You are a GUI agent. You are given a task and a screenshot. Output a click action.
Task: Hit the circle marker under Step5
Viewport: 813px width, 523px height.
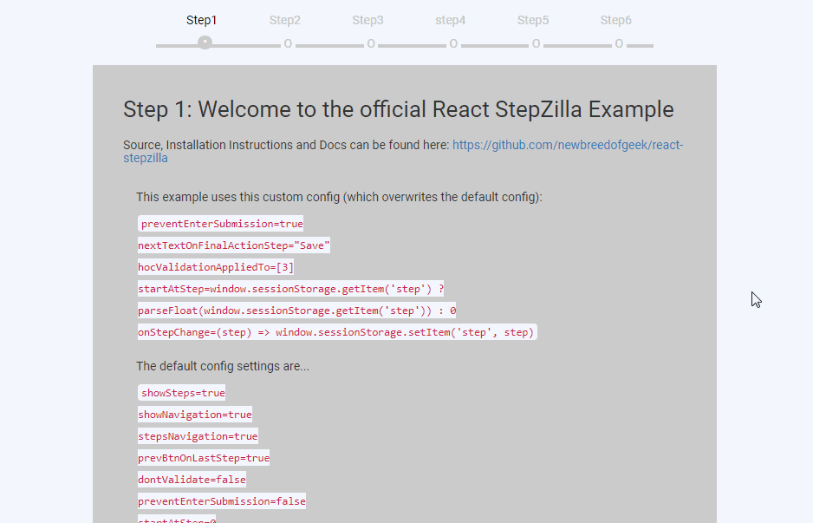coord(536,44)
